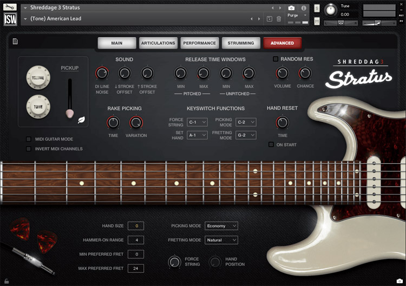Click the guitar VOLUME knob

click(x=38, y=77)
